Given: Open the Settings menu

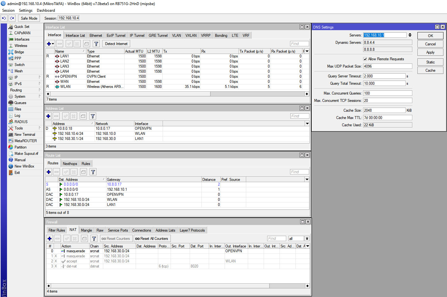Looking at the screenshot, I should pos(25,10).
